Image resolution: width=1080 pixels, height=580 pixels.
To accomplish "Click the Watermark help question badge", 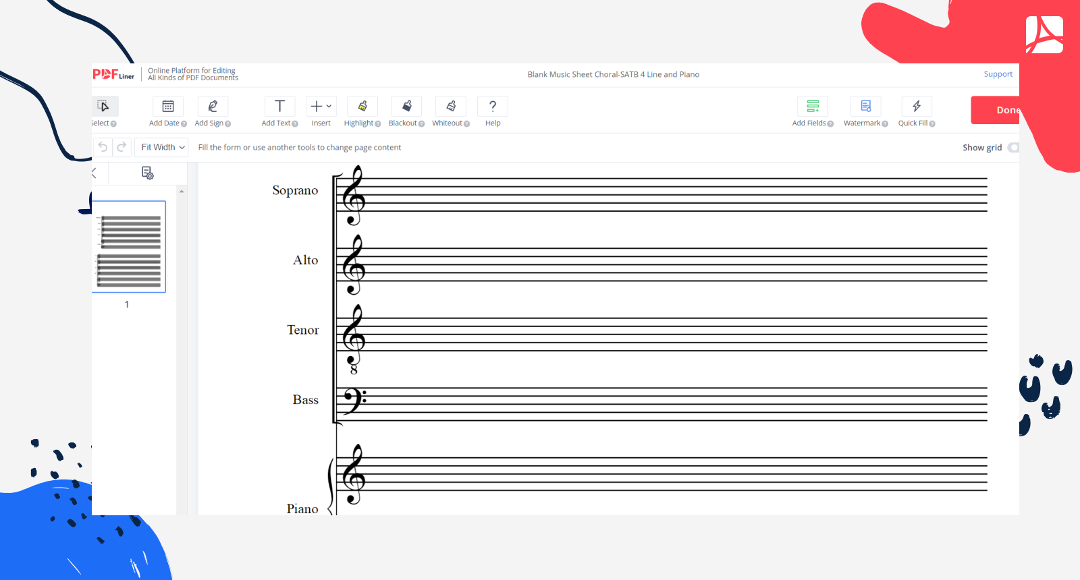I will pos(885,124).
